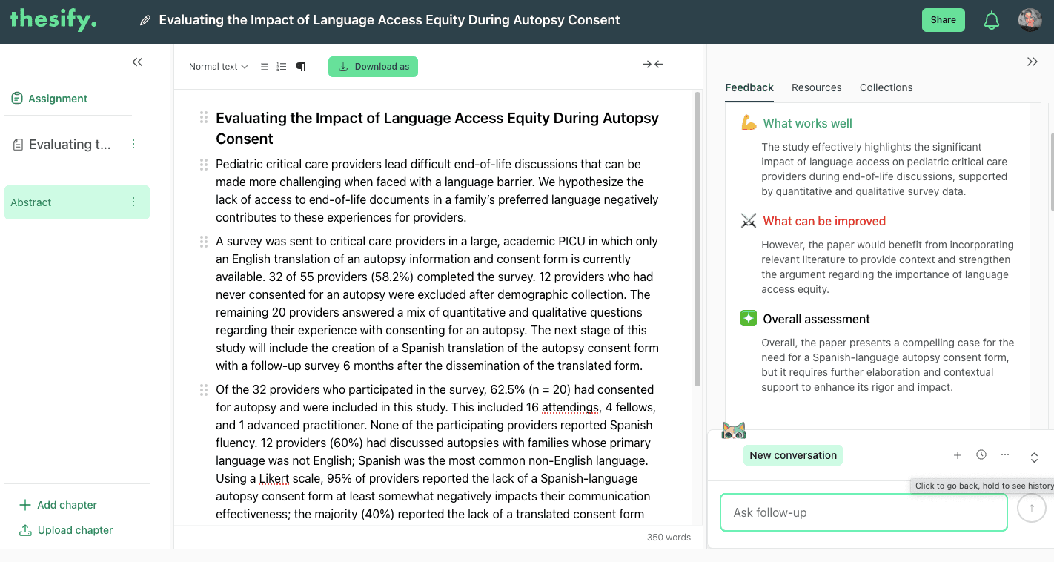
Task: Click the '350 words' counter
Action: [669, 538]
